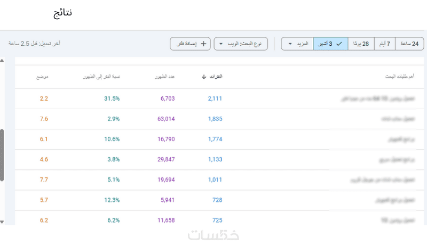427x245 pixels.
Task: Click the vertical scrollbar thumb of the table
Action: click(2, 154)
